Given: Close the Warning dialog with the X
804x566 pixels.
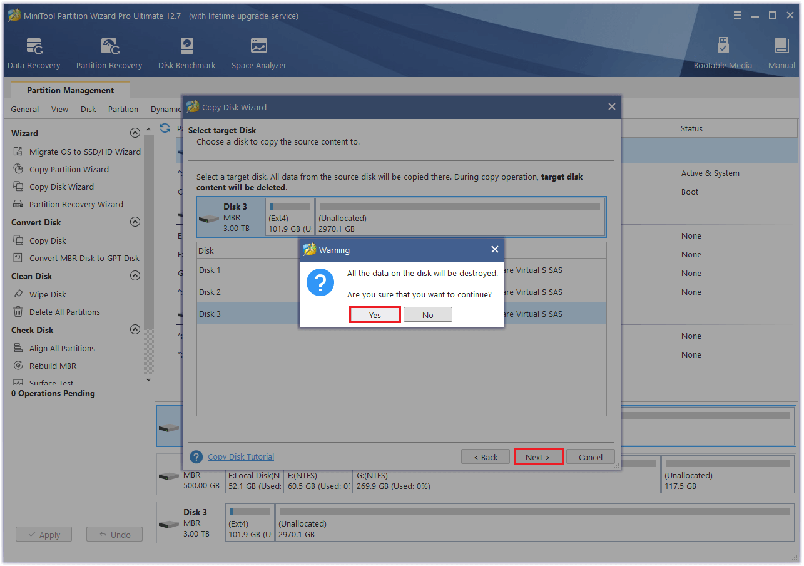Looking at the screenshot, I should click(495, 249).
